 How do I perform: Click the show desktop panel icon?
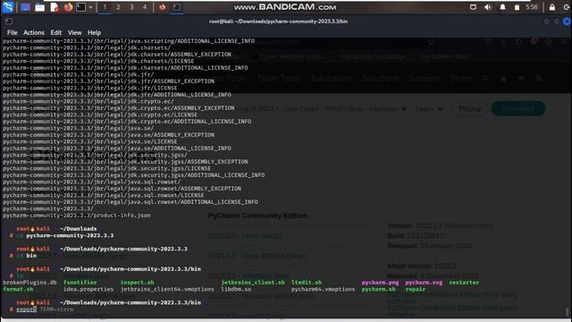pos(26,7)
